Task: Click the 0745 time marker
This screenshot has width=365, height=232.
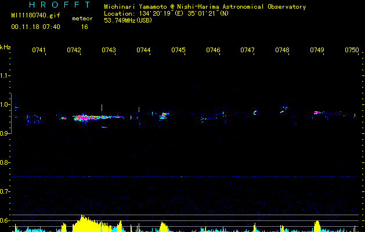Action: pyautogui.click(x=178, y=50)
